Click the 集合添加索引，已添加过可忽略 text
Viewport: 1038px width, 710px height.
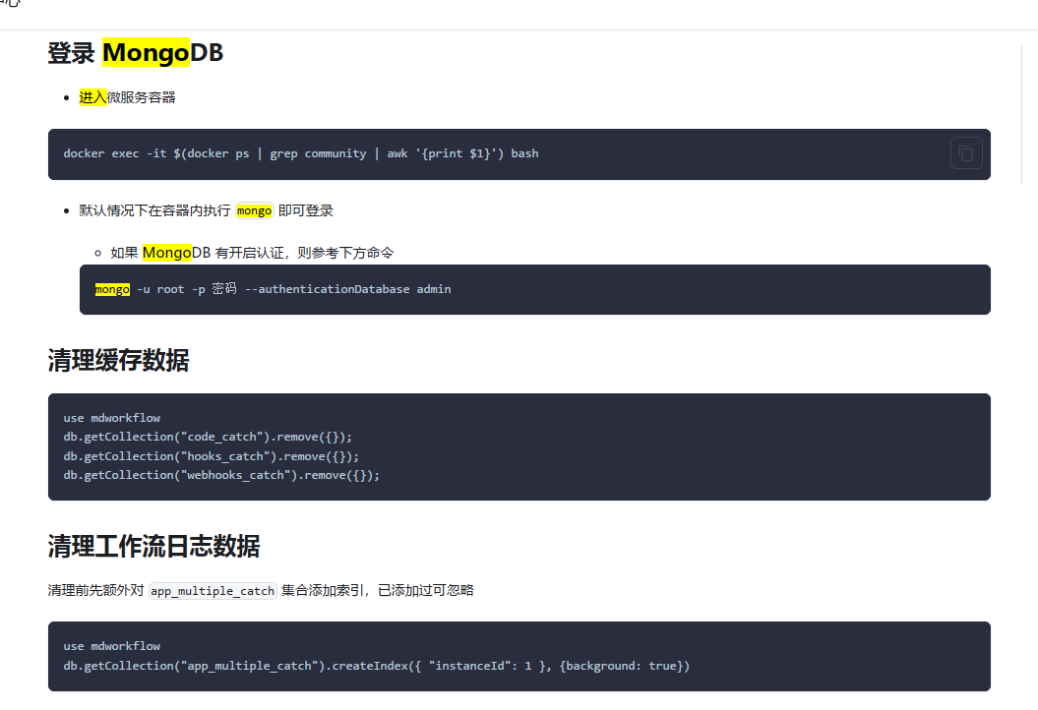(378, 590)
